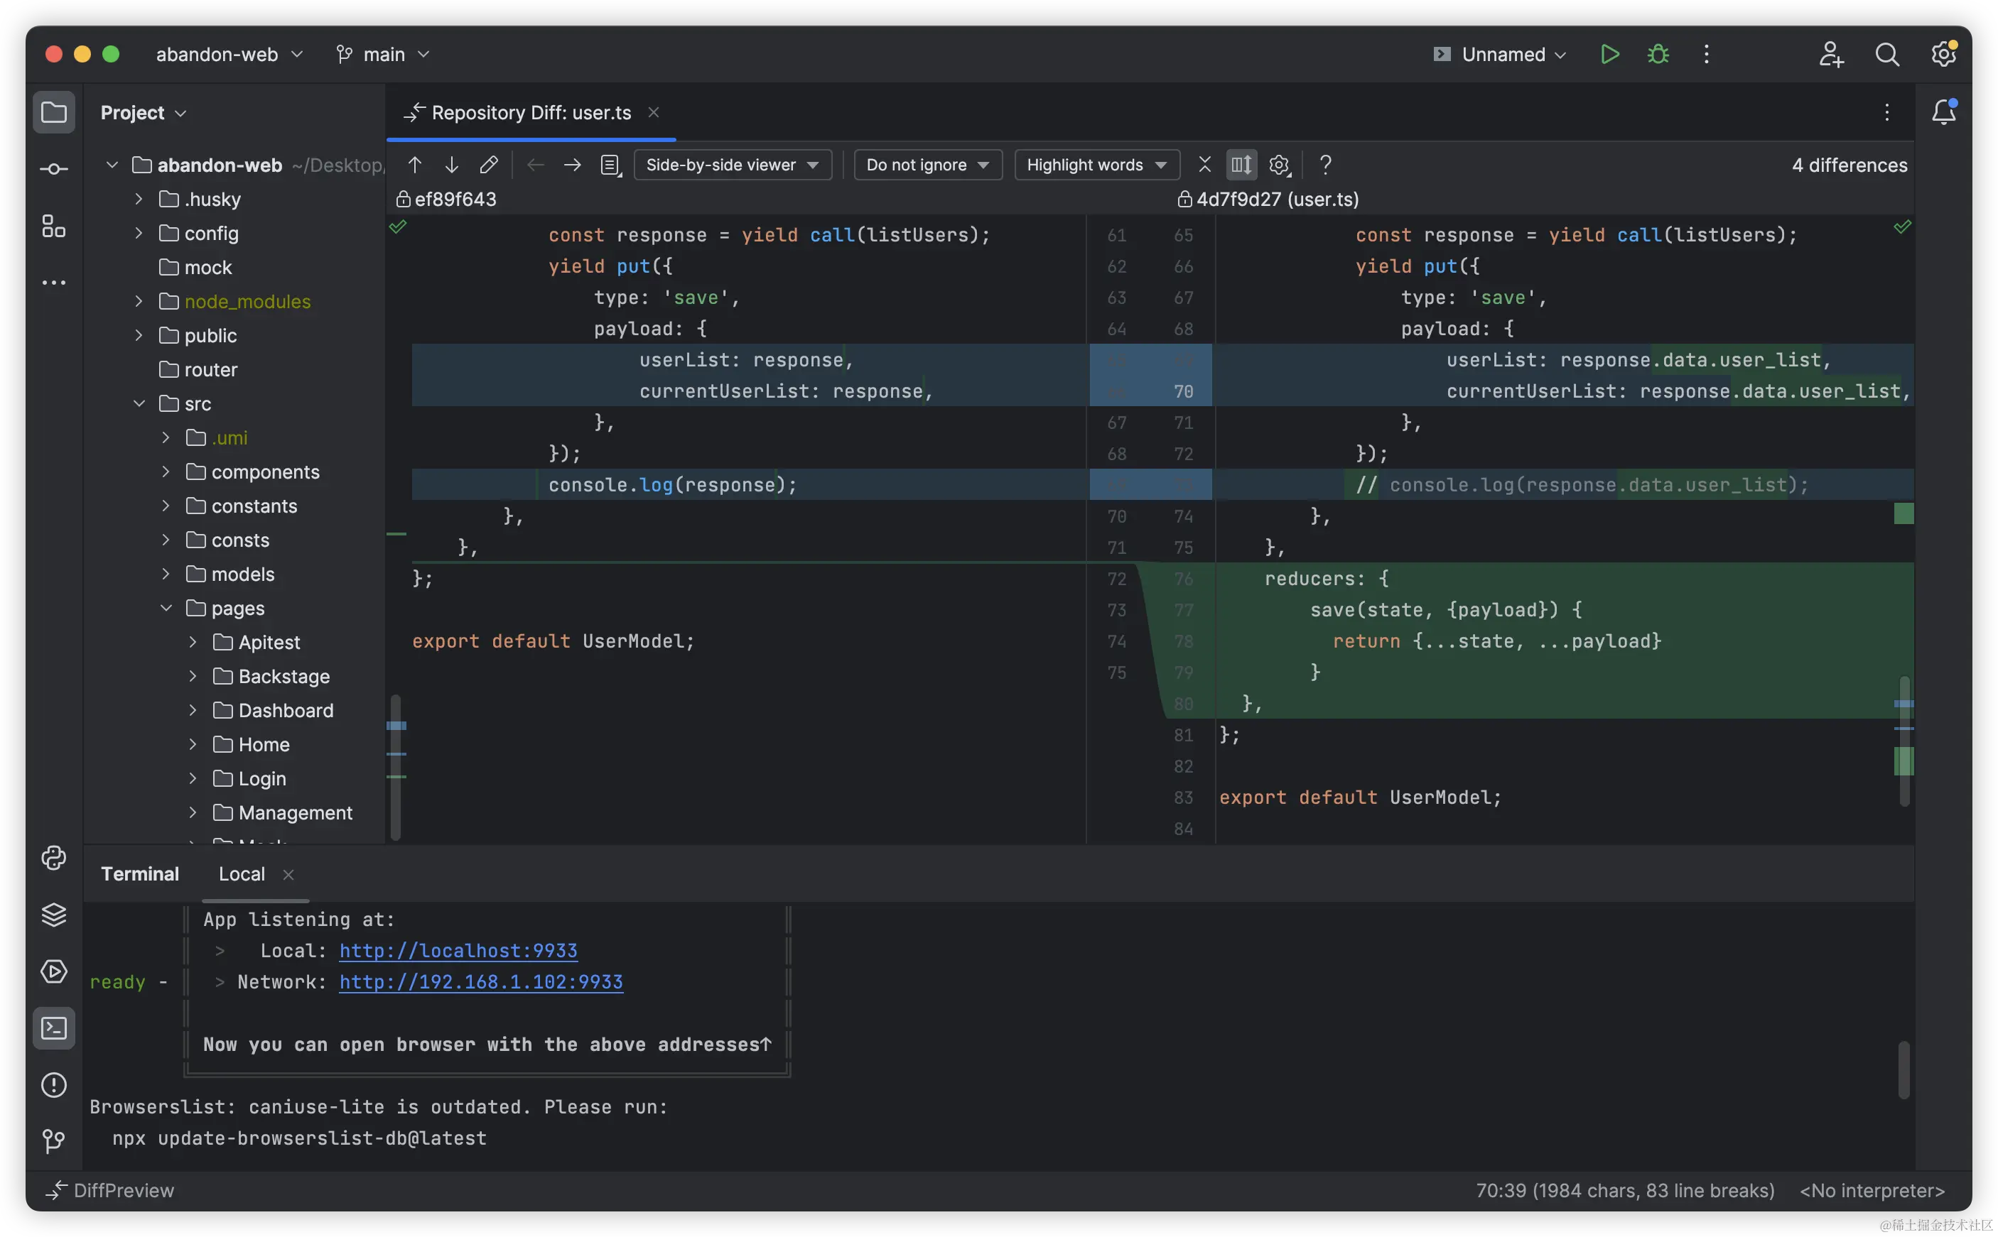Jump to the previous difference arrow
The width and height of the screenshot is (1998, 1237).
tap(415, 165)
